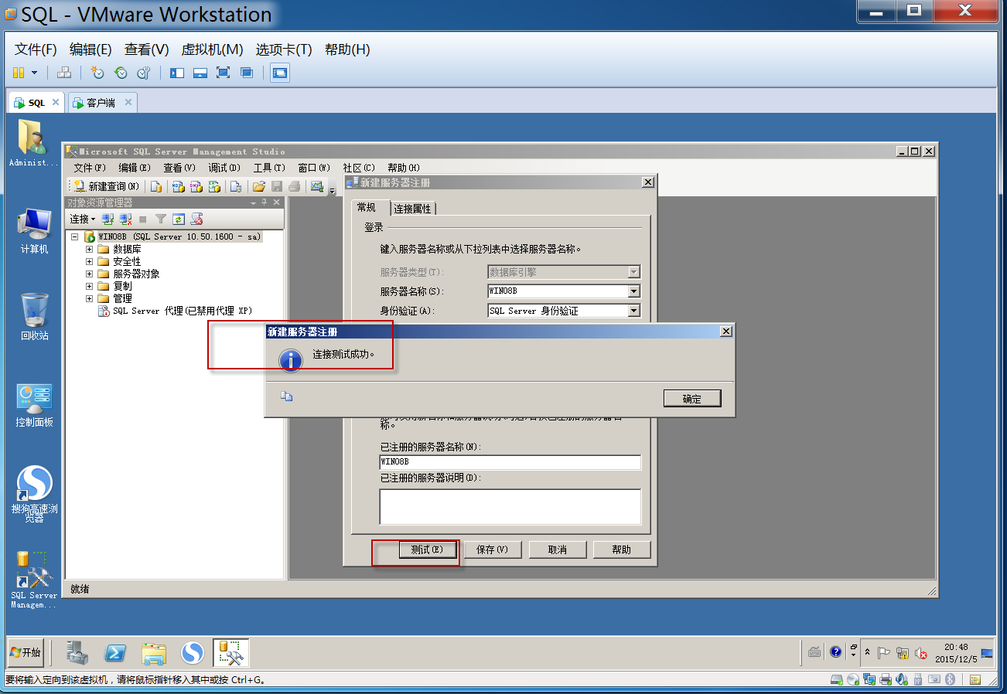
Task: Open the dropdown arrow next to pause icon
Action: point(35,73)
